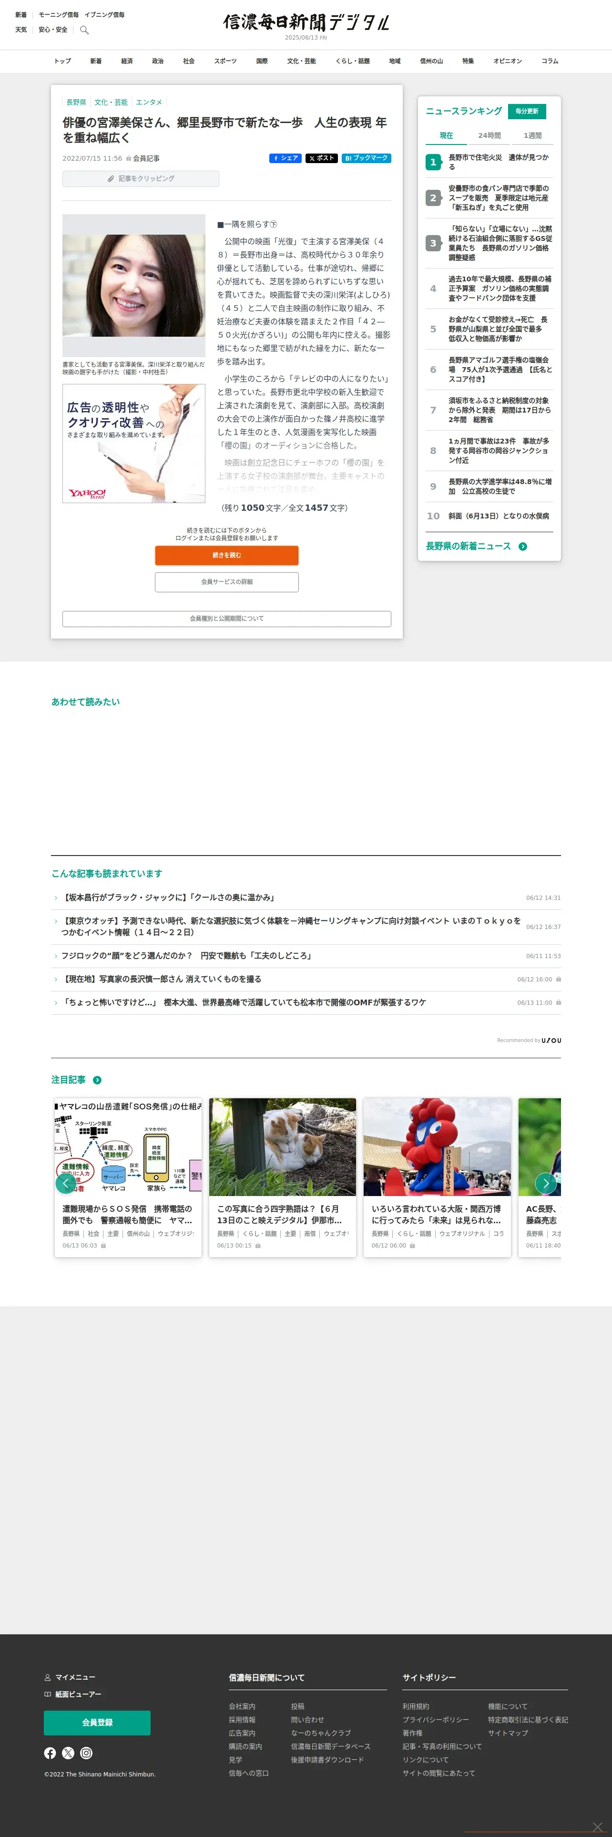Screen dimensions: 612x1837
Task: Open コラム navigation item
Action: pos(549,62)
